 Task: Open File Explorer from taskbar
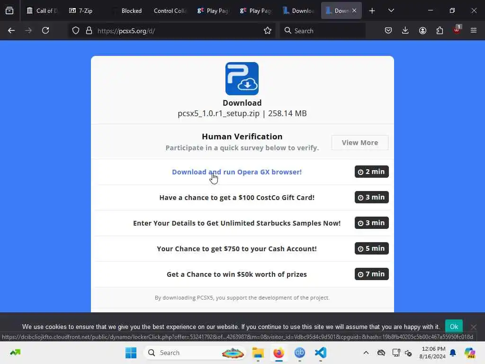point(258,353)
